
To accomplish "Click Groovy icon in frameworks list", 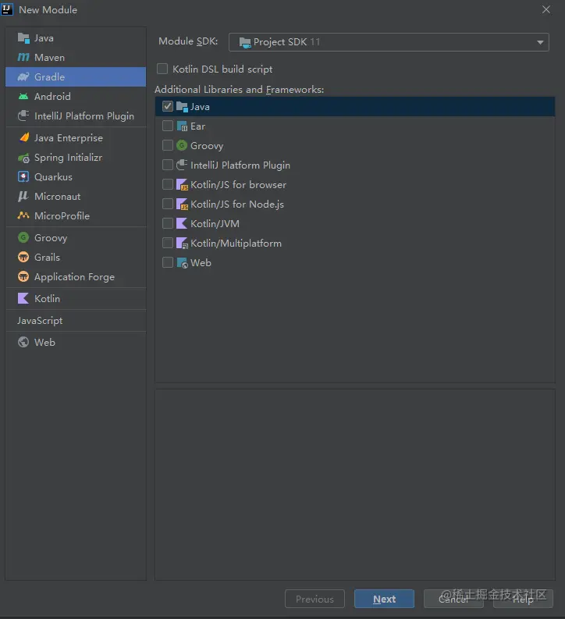I will (182, 145).
